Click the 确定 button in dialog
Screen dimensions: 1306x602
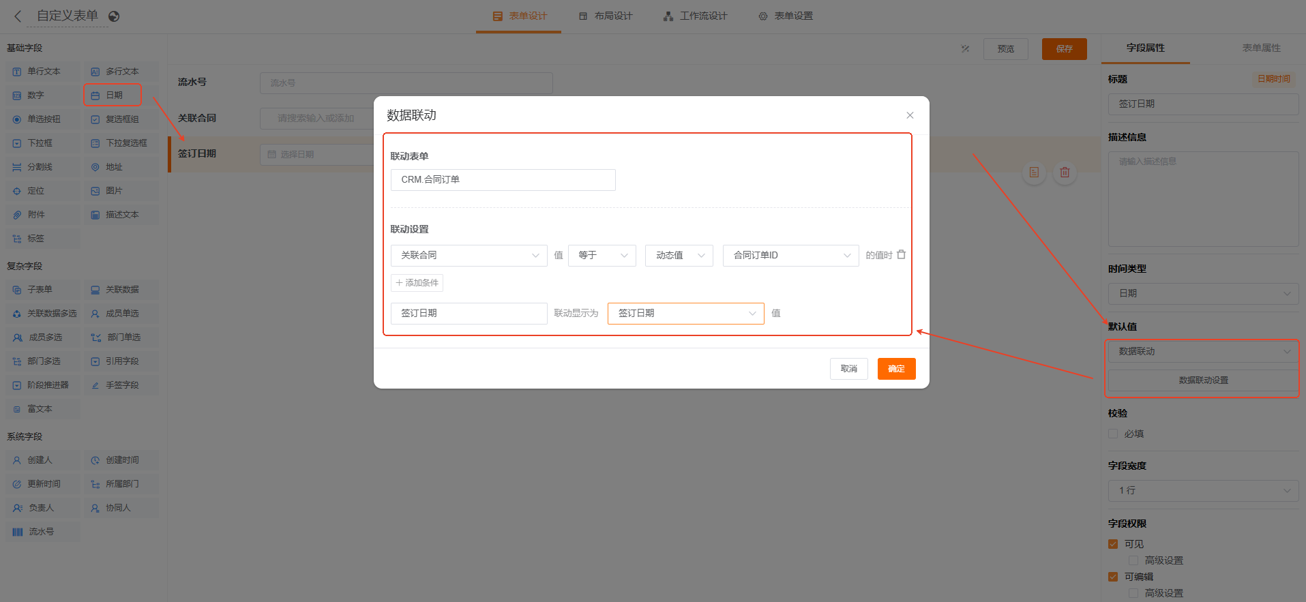click(896, 369)
